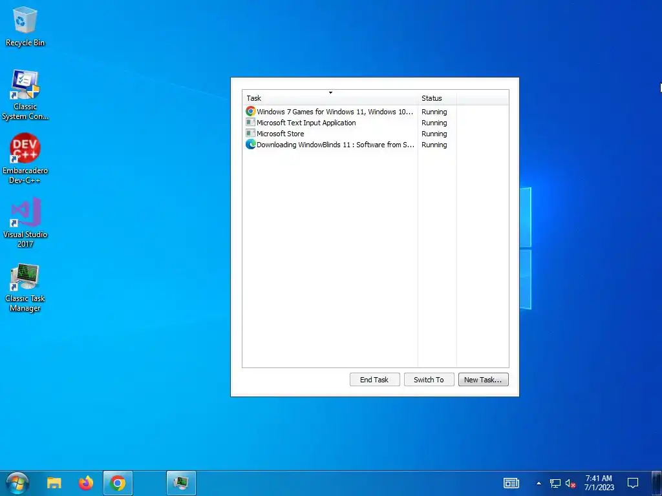Open the Recycle Bin desktop icon
The height and width of the screenshot is (496, 662).
25,26
